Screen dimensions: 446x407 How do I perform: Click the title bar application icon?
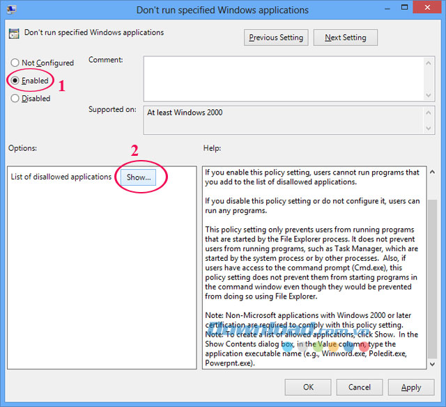coord(12,9)
